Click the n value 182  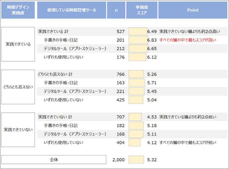pos(121,126)
